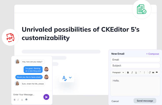
Task: Toggle underline in the chat message toolbar
Action: tap(22, 100)
